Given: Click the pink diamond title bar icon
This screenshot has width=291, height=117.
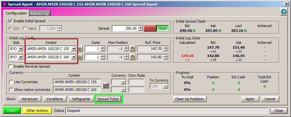Looking at the screenshot, I should (4, 4).
